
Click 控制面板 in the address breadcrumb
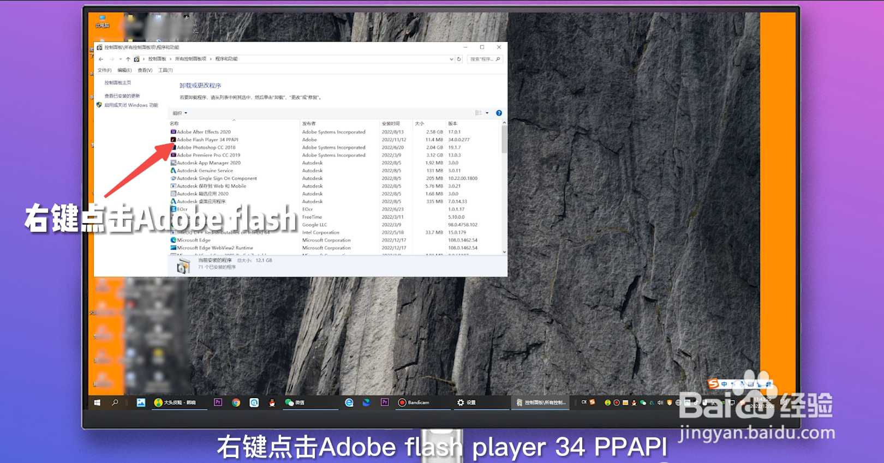[157, 59]
